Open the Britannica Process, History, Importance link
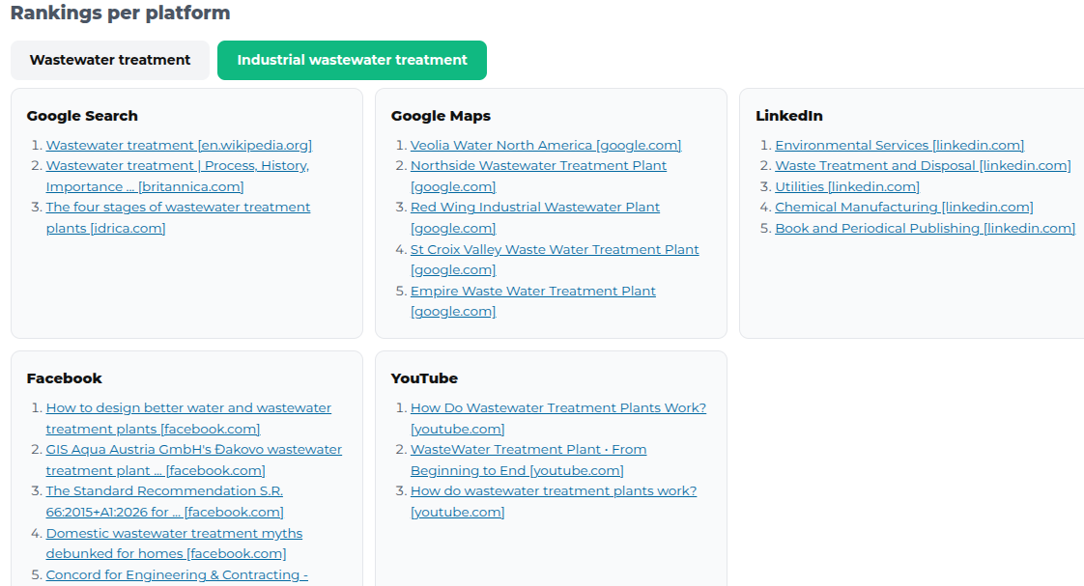This screenshot has height=586, width=1084. (178, 177)
